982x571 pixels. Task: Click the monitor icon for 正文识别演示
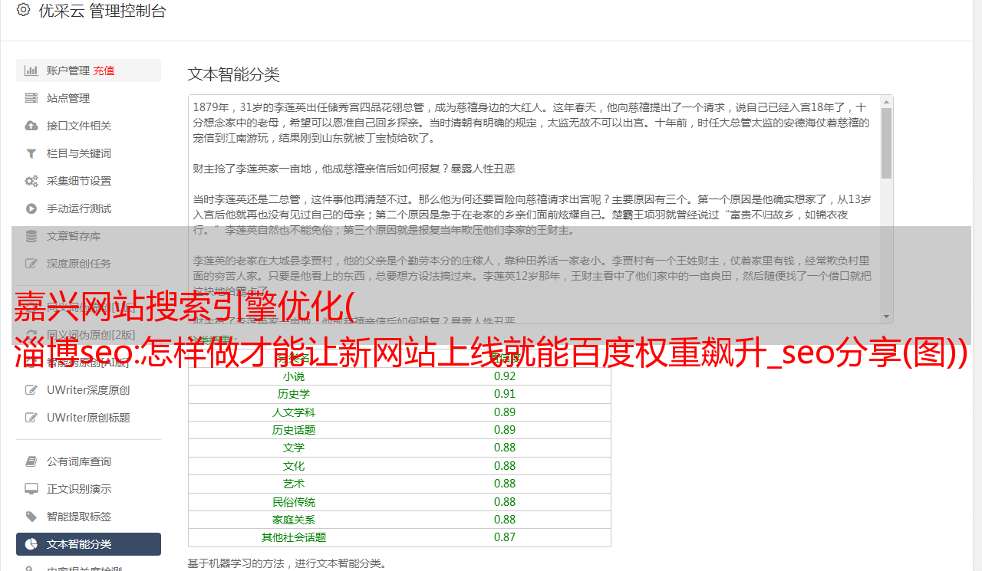[x=31, y=489]
